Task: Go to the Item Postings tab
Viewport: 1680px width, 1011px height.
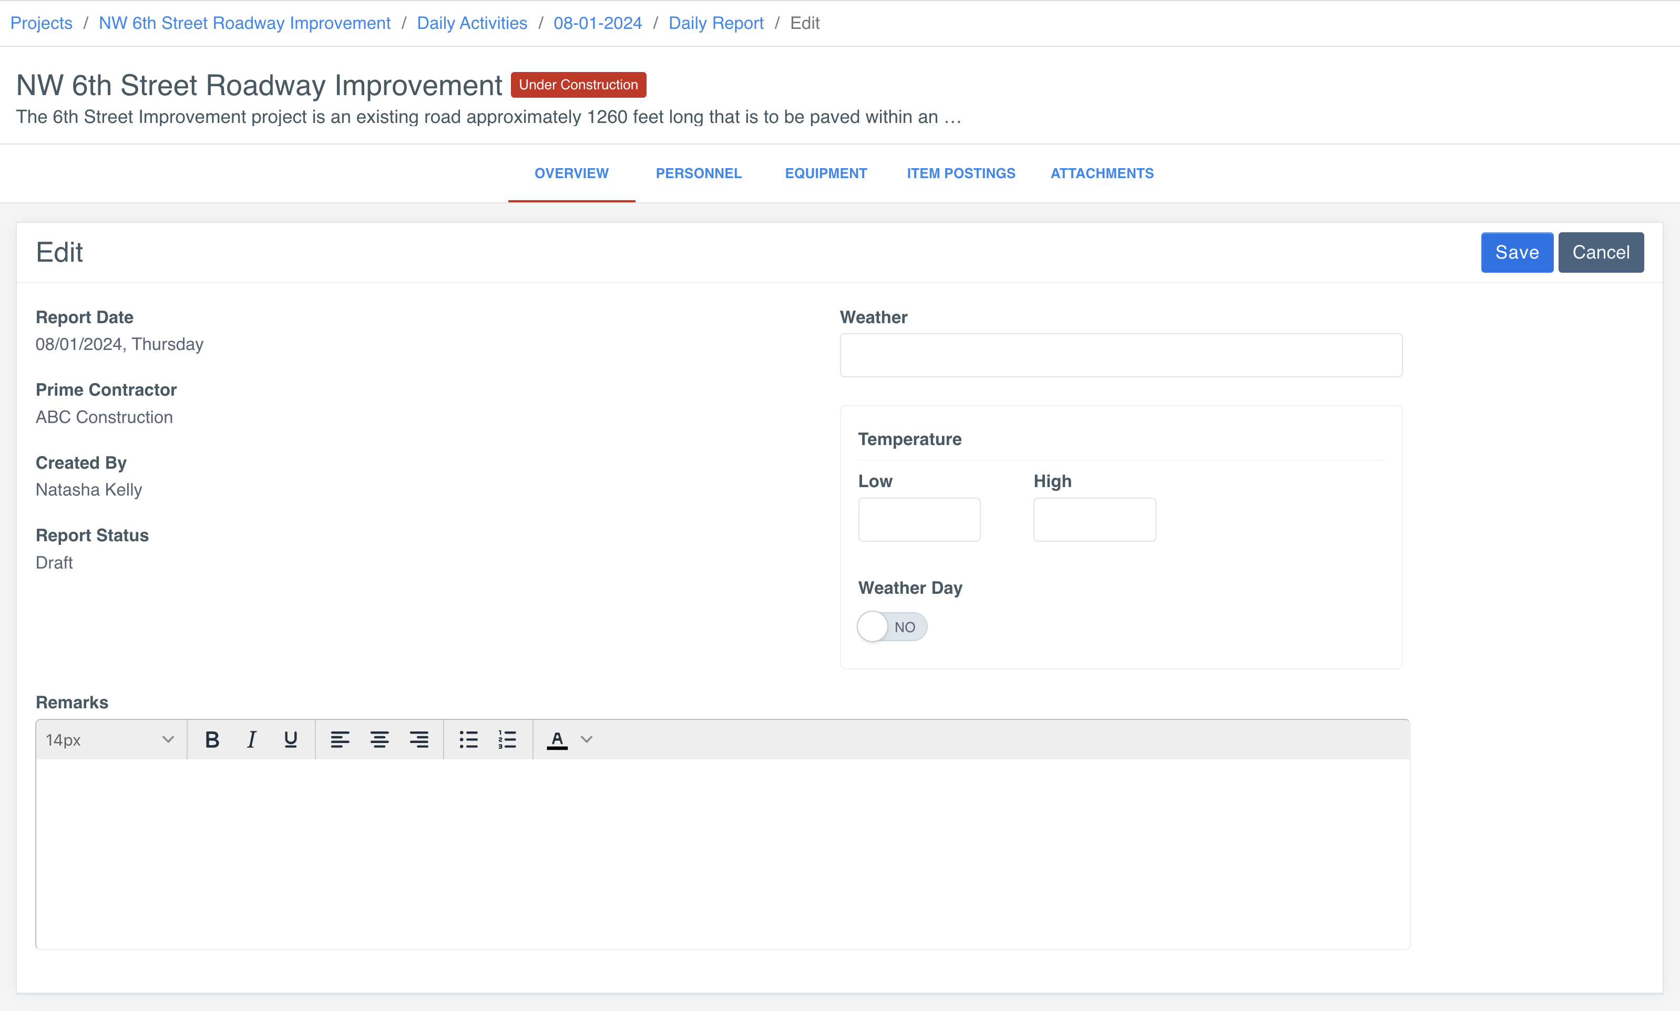Action: coord(960,173)
